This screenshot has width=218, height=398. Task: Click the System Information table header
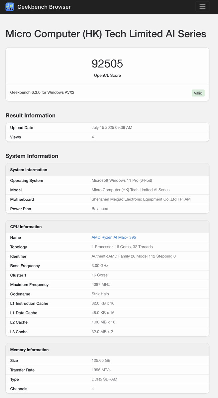[107, 169]
